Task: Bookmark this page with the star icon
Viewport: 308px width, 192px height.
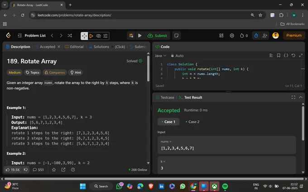Action: (x=260, y=15)
